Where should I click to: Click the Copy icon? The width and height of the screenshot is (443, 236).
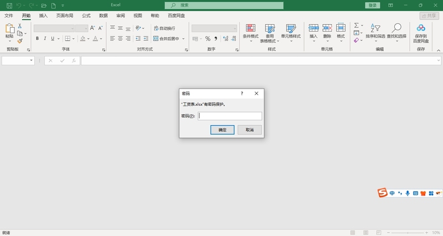(x=20, y=33)
